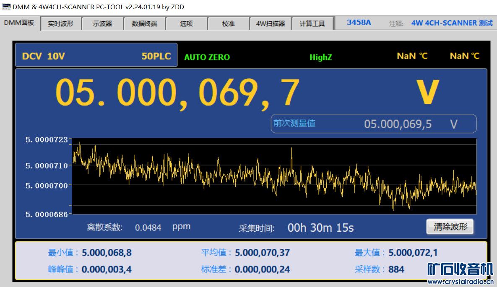Open the 实时波形 tab

(x=60, y=23)
